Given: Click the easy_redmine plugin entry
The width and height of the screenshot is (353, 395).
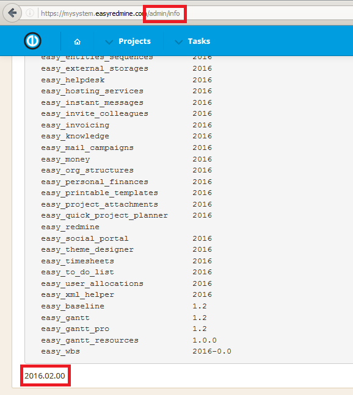Looking at the screenshot, I should click(70, 227).
